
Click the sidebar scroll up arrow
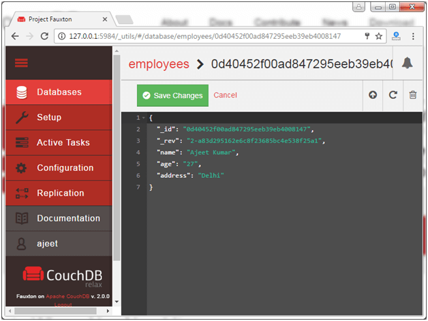pos(117,50)
